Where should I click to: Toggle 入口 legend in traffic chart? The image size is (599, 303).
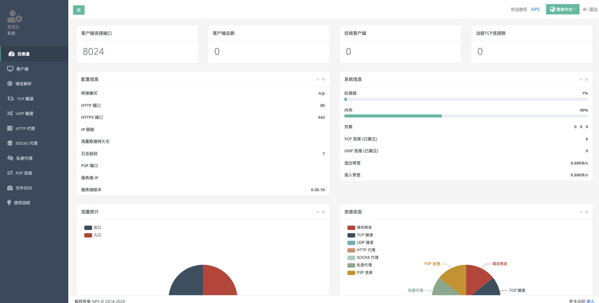coord(93,235)
